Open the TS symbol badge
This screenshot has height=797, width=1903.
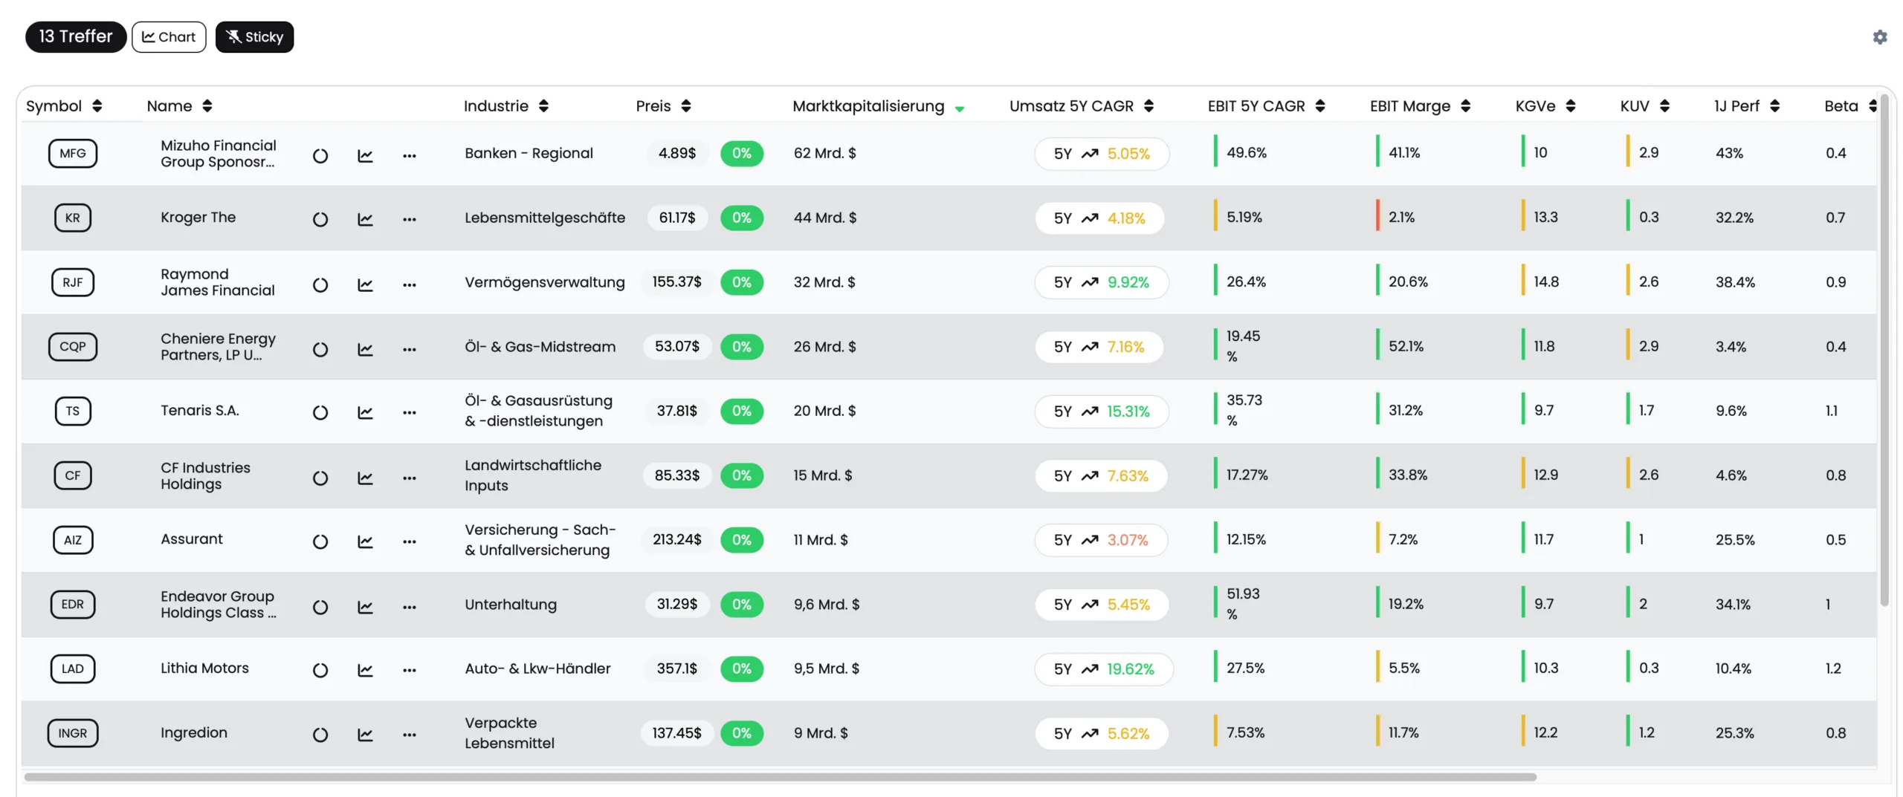[72, 411]
